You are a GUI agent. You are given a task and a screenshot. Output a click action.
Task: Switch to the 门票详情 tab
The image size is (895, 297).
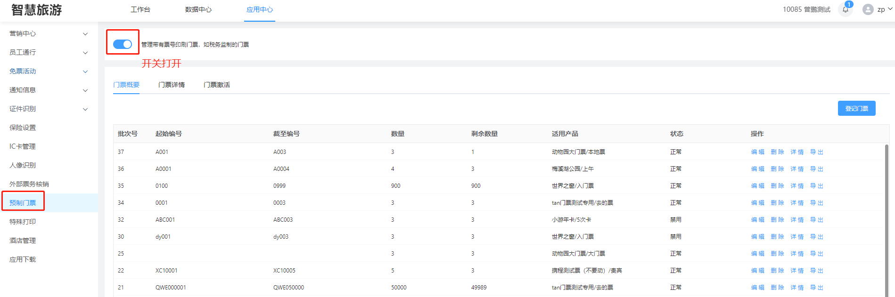(x=172, y=85)
